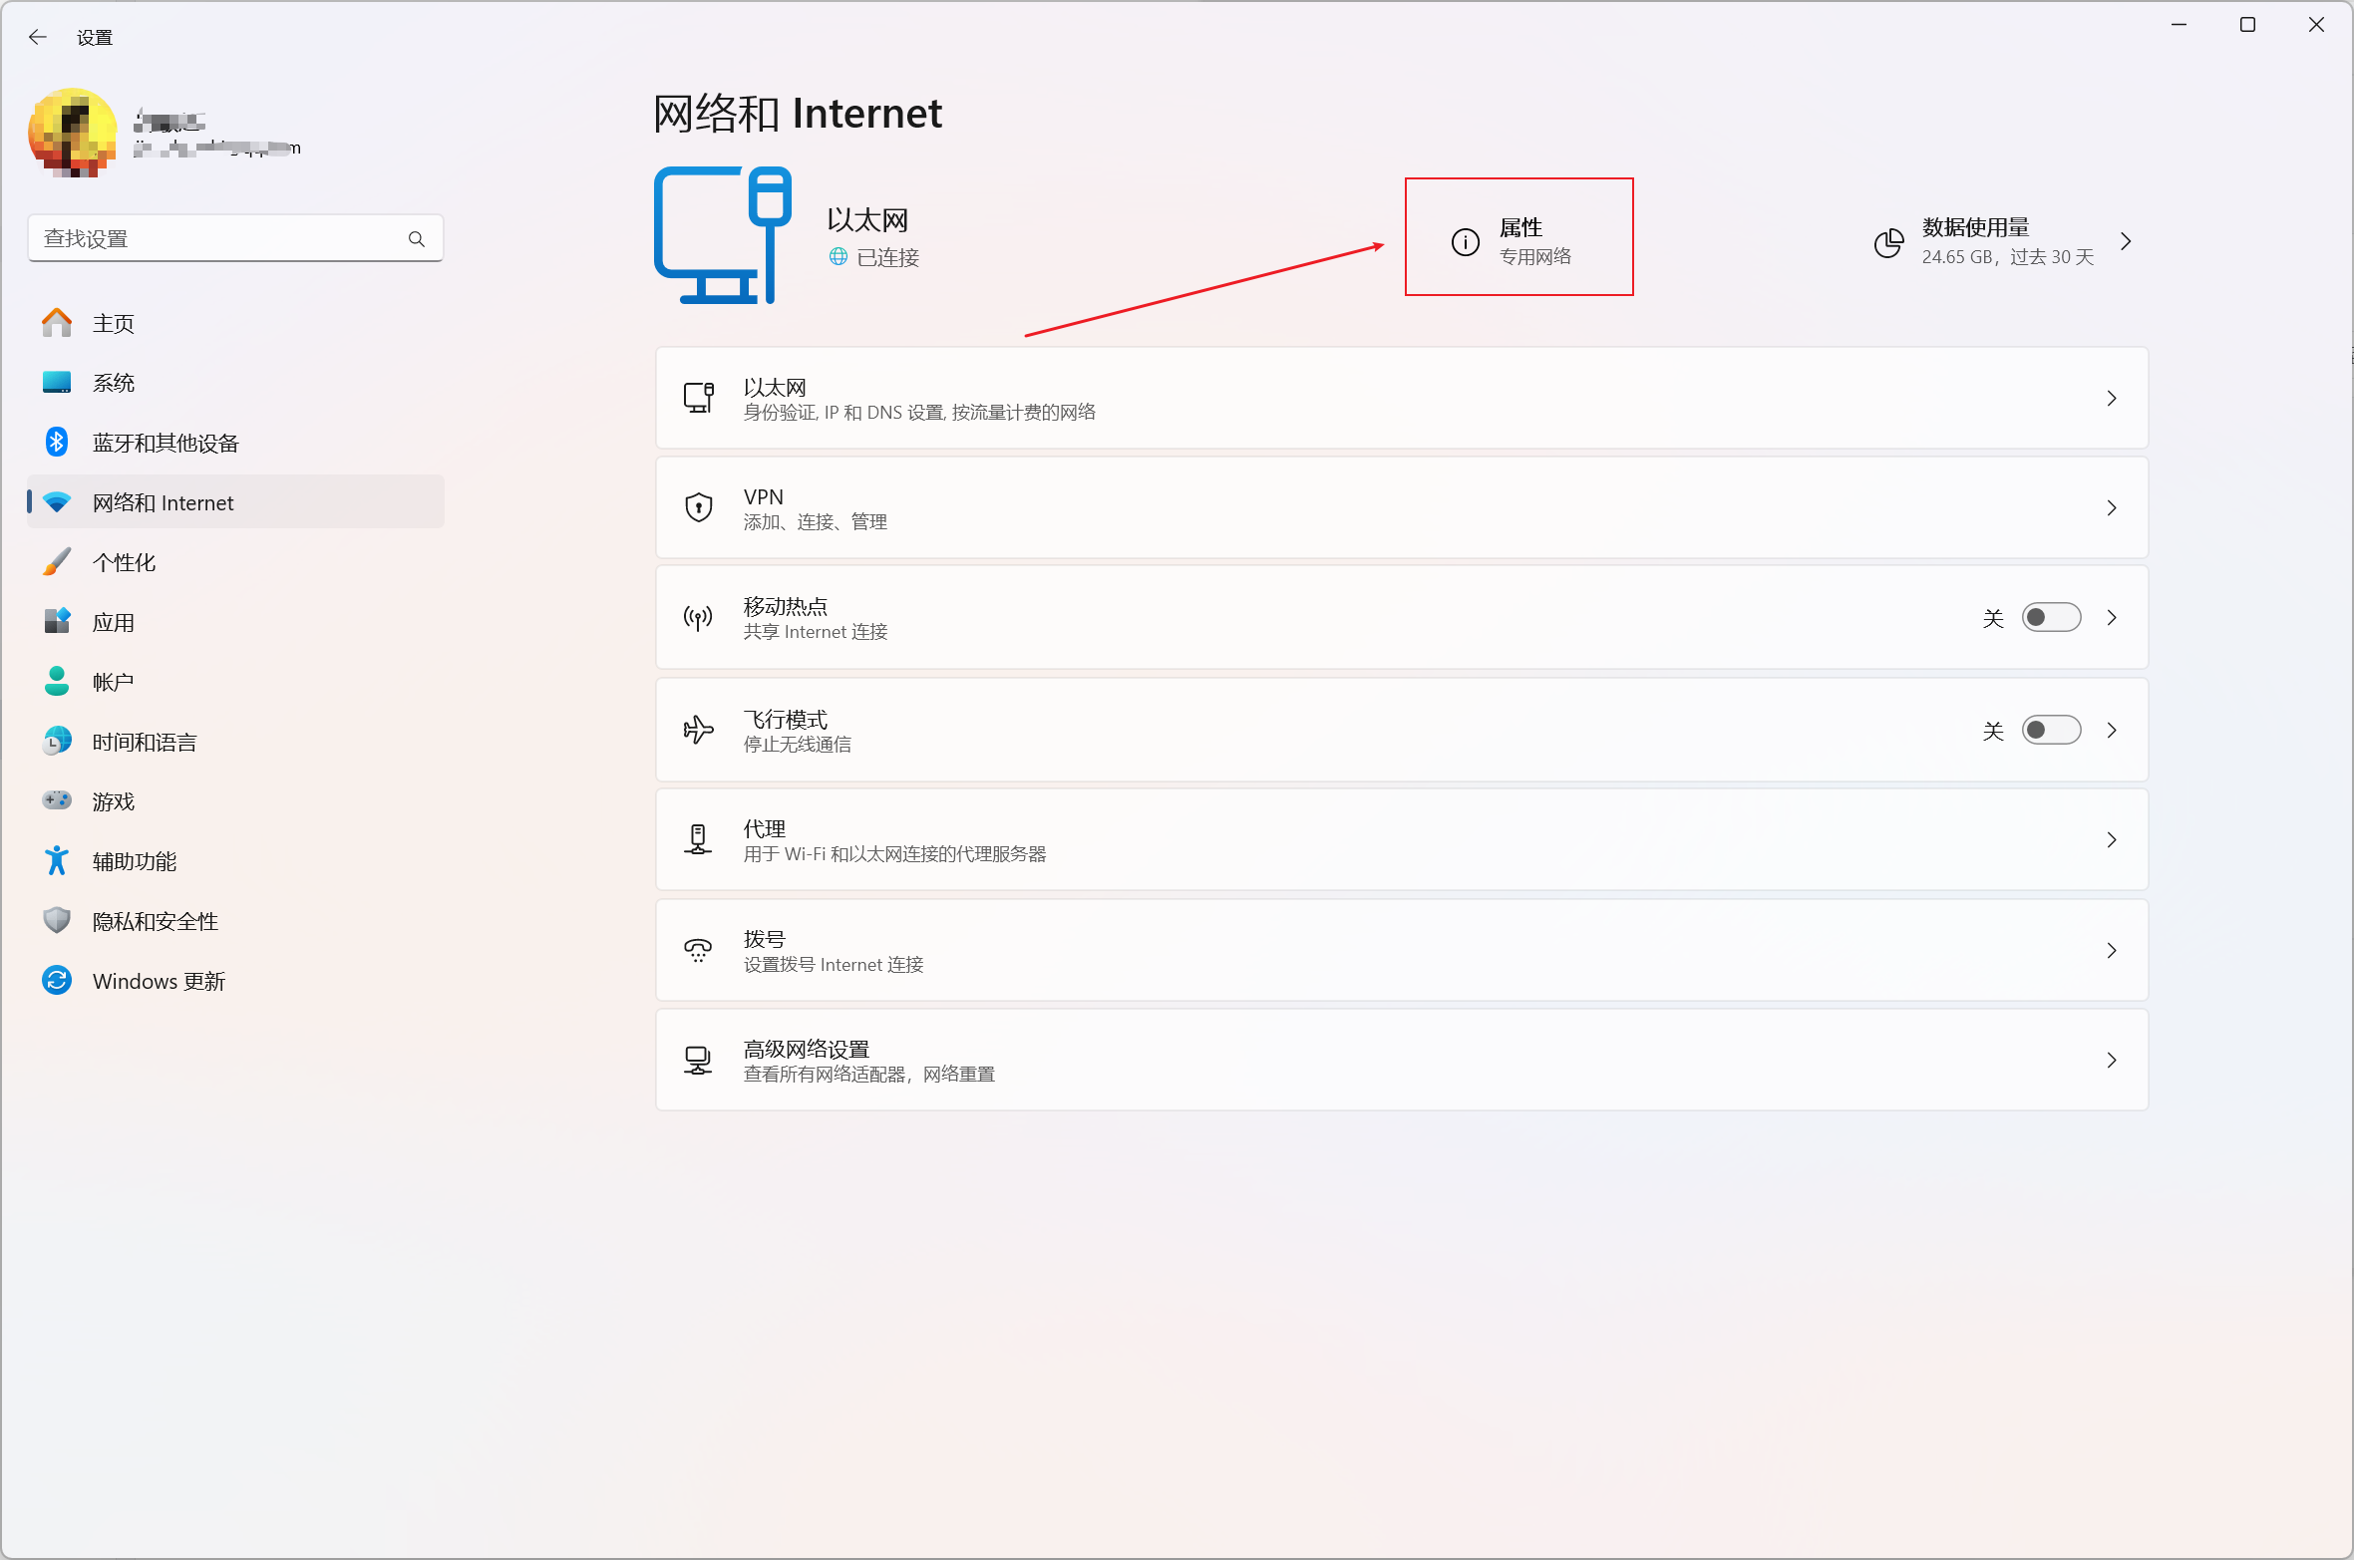This screenshot has height=1560, width=2354.
Task: Open 个性化 in sidebar
Action: pos(235,562)
